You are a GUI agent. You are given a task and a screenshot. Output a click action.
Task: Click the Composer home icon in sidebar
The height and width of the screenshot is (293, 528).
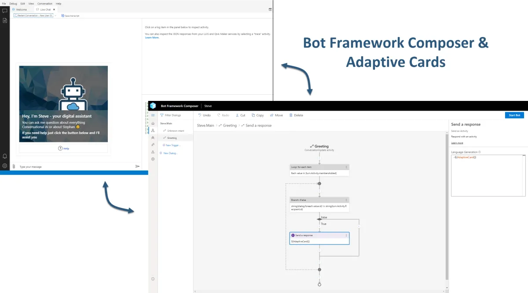pyautogui.click(x=153, y=123)
